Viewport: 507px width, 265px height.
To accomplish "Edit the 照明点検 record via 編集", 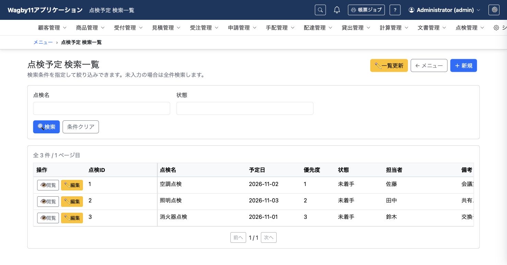I will coord(72,201).
